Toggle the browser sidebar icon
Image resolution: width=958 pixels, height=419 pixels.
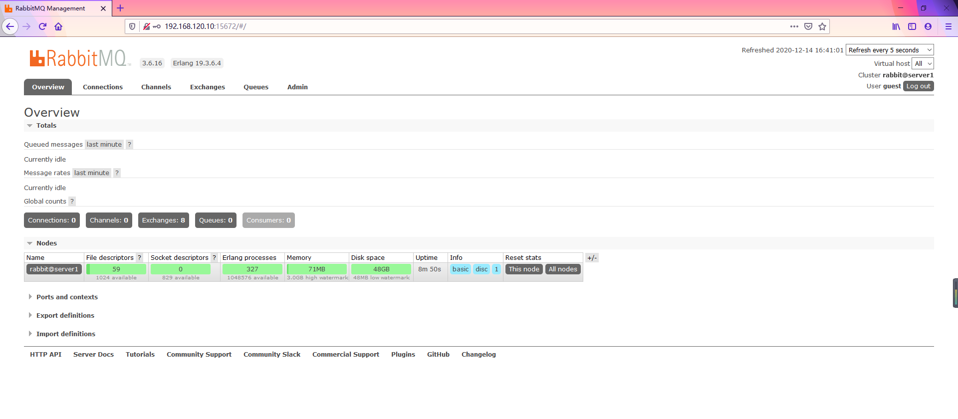point(912,26)
